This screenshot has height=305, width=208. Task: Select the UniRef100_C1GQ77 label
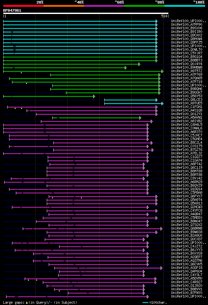pyautogui.click(x=187, y=157)
